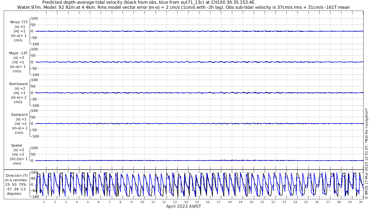Click day '1' on the date axis
The image size is (371, 212).
[44, 202]
